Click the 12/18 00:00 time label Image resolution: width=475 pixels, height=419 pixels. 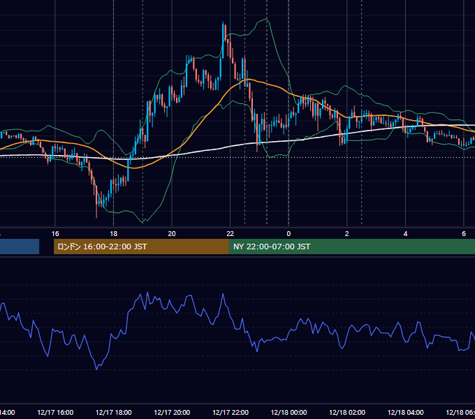coord(288,412)
